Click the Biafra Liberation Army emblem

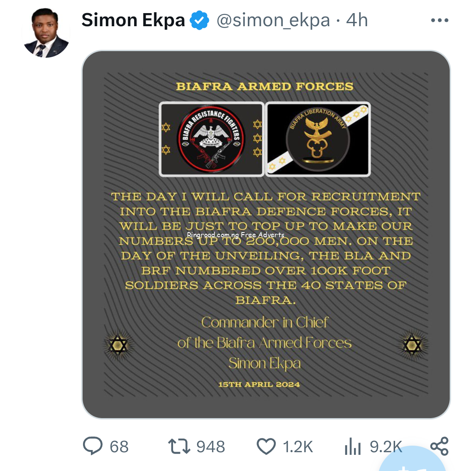coord(318,139)
